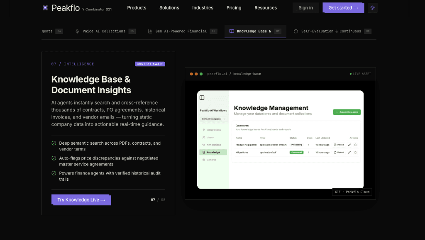This screenshot has height=240, width=425.
Task: Click the 'Product help portal' datastore name
Action: [x=246, y=145]
